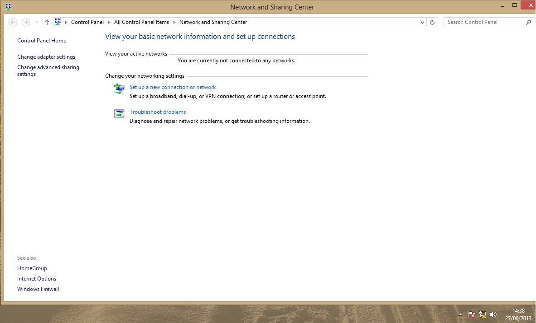Open the address bar history dropdown
The image size is (536, 323).
[x=423, y=22]
